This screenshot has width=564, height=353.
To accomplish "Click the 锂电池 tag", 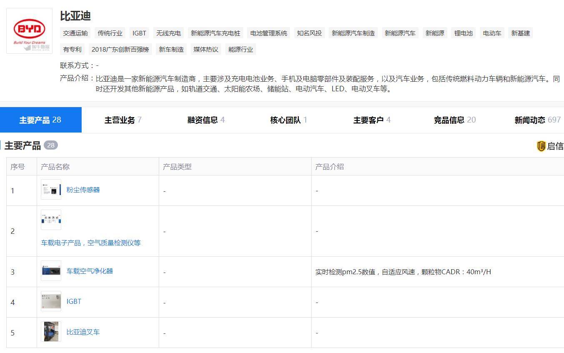I will click(463, 33).
